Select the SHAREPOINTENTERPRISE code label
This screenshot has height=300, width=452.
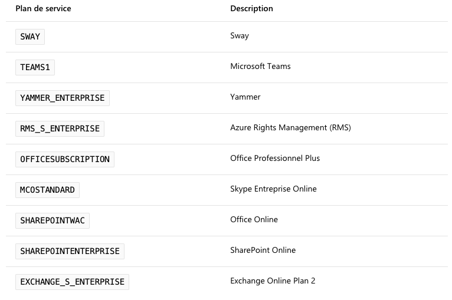pos(70,251)
